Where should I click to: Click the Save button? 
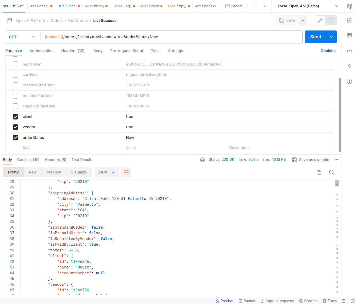tap(287, 20)
